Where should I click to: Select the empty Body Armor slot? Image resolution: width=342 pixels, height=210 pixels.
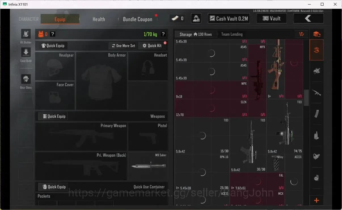[102, 81]
